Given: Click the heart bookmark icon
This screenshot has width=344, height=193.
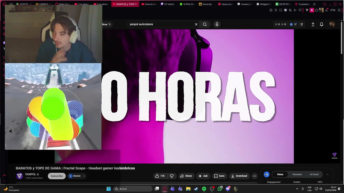Looking at the screenshot, I should (300, 10).
